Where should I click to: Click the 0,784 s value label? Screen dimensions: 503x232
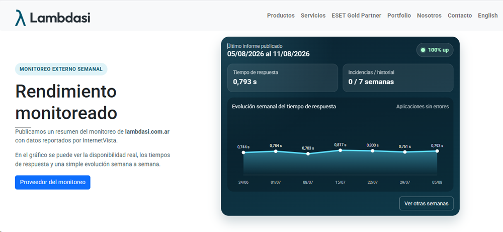(x=276, y=145)
